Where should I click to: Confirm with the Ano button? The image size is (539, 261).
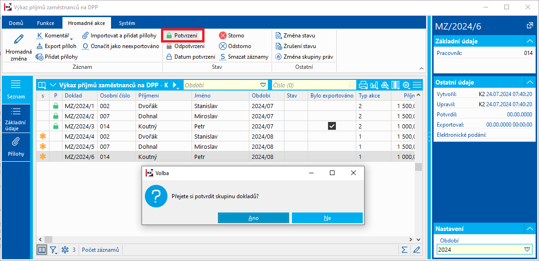click(x=254, y=218)
